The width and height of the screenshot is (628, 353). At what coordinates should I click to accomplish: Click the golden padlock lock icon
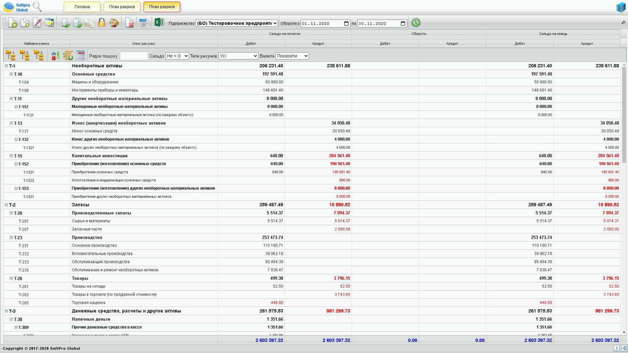[102, 23]
